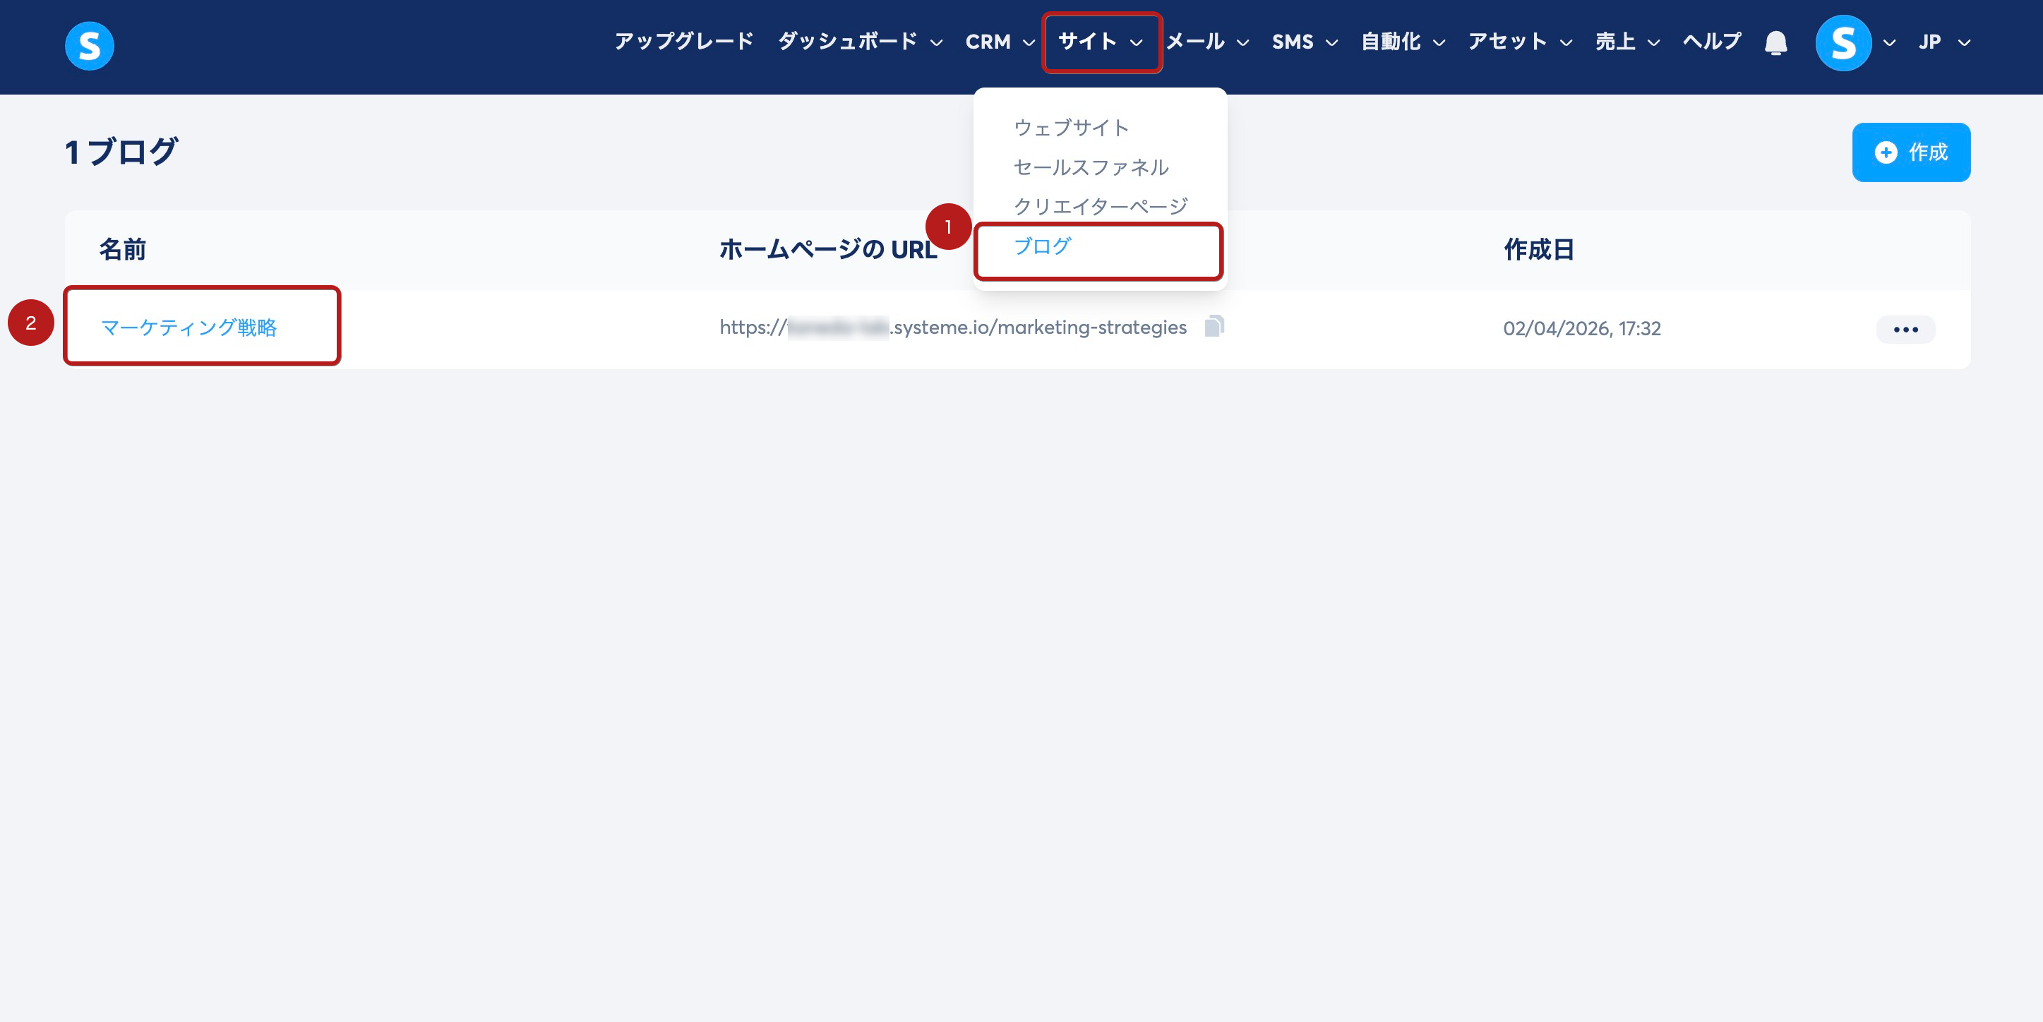Select ウェブサイト from site menu
The height and width of the screenshot is (1022, 2043).
click(x=1071, y=128)
